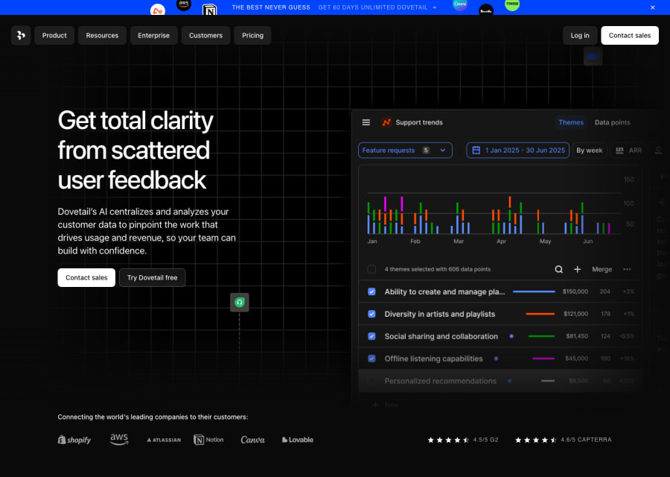Click the Try Dovetail free button
This screenshot has height=477, width=670.
[x=152, y=277]
